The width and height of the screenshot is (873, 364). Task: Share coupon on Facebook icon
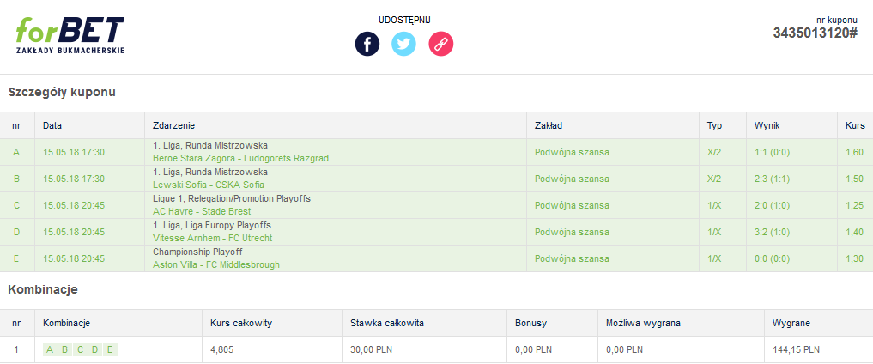(x=367, y=44)
